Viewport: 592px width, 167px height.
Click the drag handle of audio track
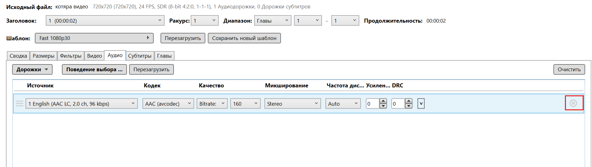[20, 103]
